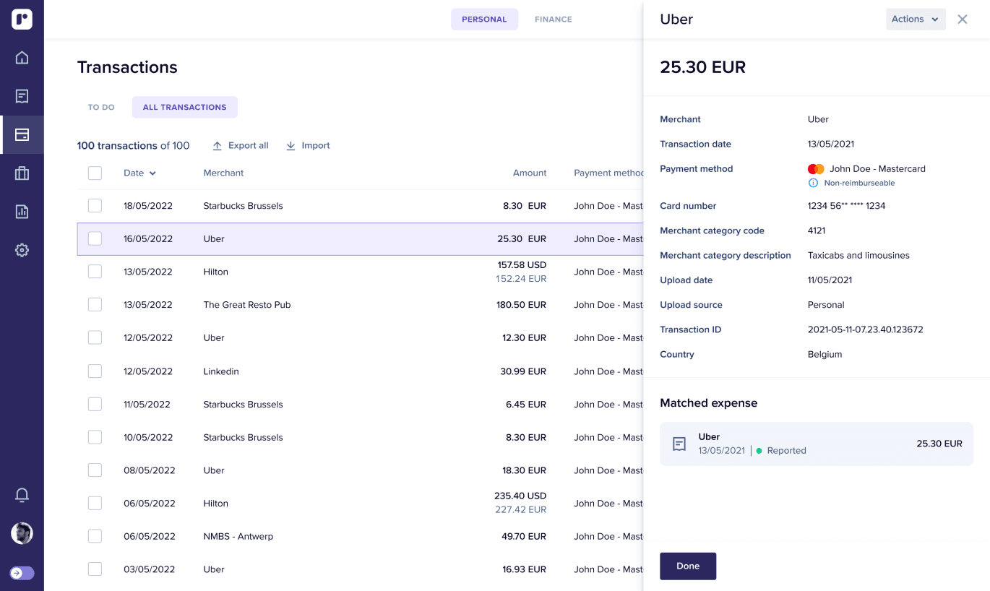Open the travel luggage icon in sidebar
This screenshot has height=591, width=990.
(22, 173)
